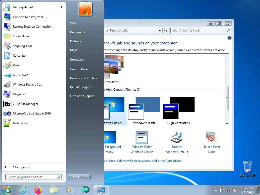This screenshot has width=260, height=195.
Task: Launch Magnifier
Action: [34, 94]
